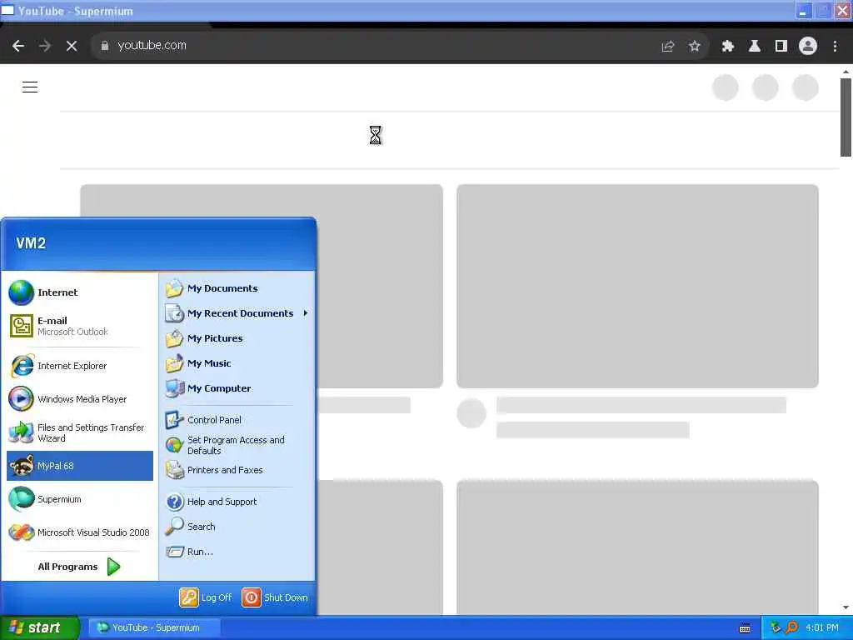Click the bottom-right video placeholder thumbnail
853x640 pixels.
click(637, 547)
